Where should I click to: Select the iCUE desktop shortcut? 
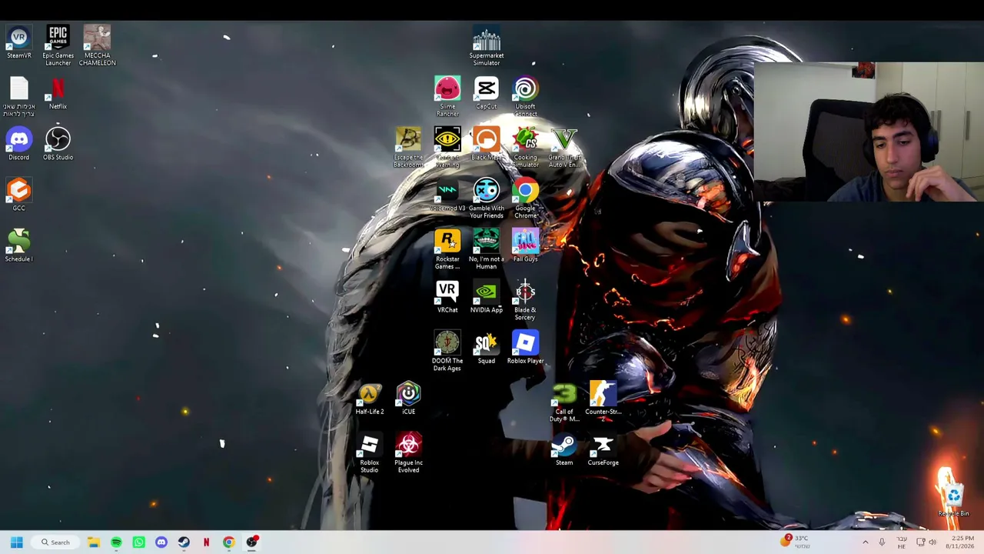pos(408,398)
